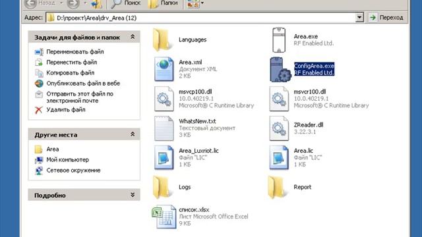Select the Area.xml document icon
Image resolution: width=422 pixels, height=237 pixels.
pos(164,69)
